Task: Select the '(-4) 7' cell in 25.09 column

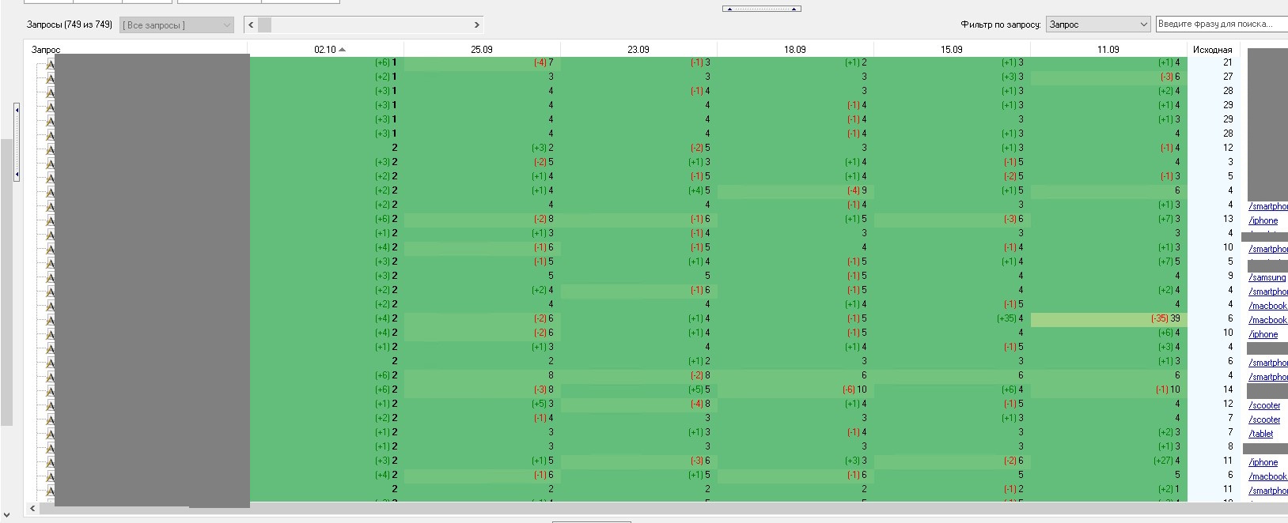Action: coord(482,62)
